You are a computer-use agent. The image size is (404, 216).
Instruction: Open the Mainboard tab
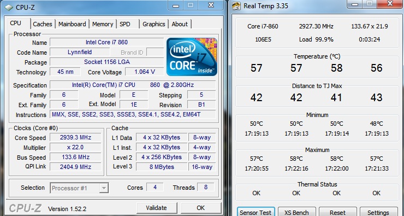72,24
